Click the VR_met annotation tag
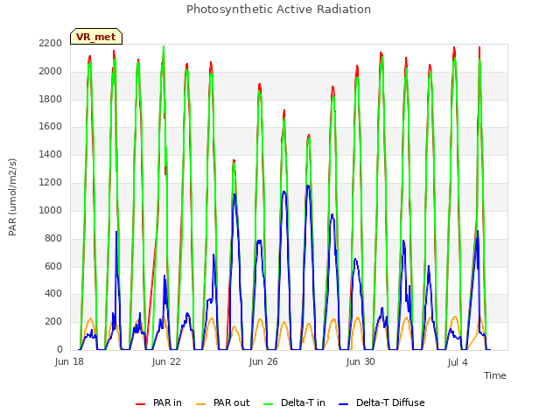Screen dimensions: 560x420 click(x=96, y=37)
